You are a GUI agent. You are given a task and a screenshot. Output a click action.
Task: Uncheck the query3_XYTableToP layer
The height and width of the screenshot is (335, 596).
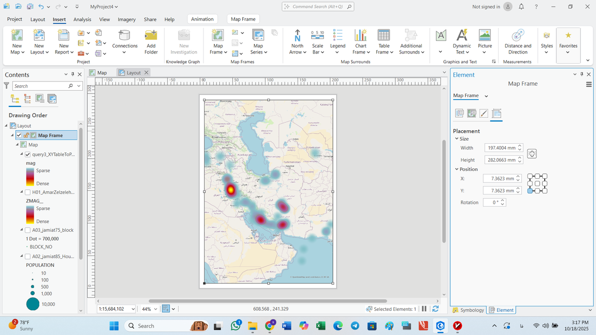pos(27,154)
